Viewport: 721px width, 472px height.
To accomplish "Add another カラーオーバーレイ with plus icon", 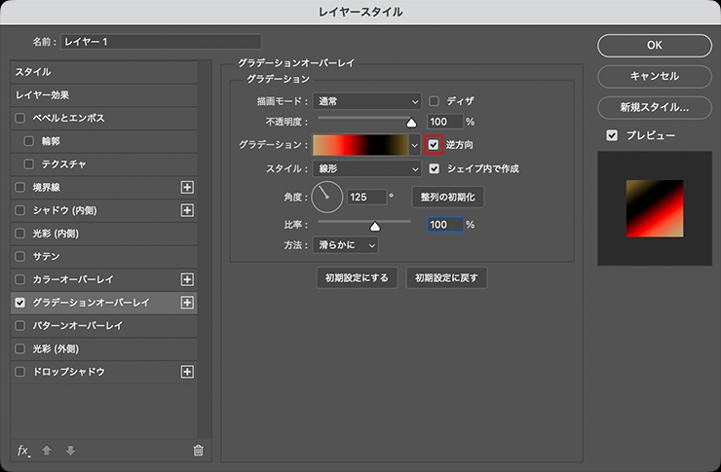I will (188, 279).
